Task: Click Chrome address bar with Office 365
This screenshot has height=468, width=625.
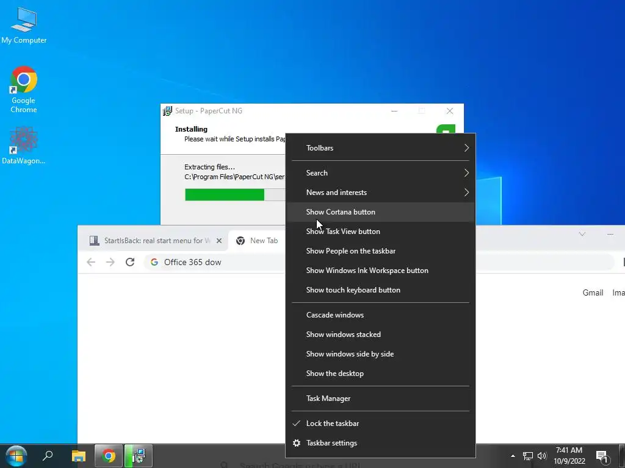Action: [x=215, y=262]
